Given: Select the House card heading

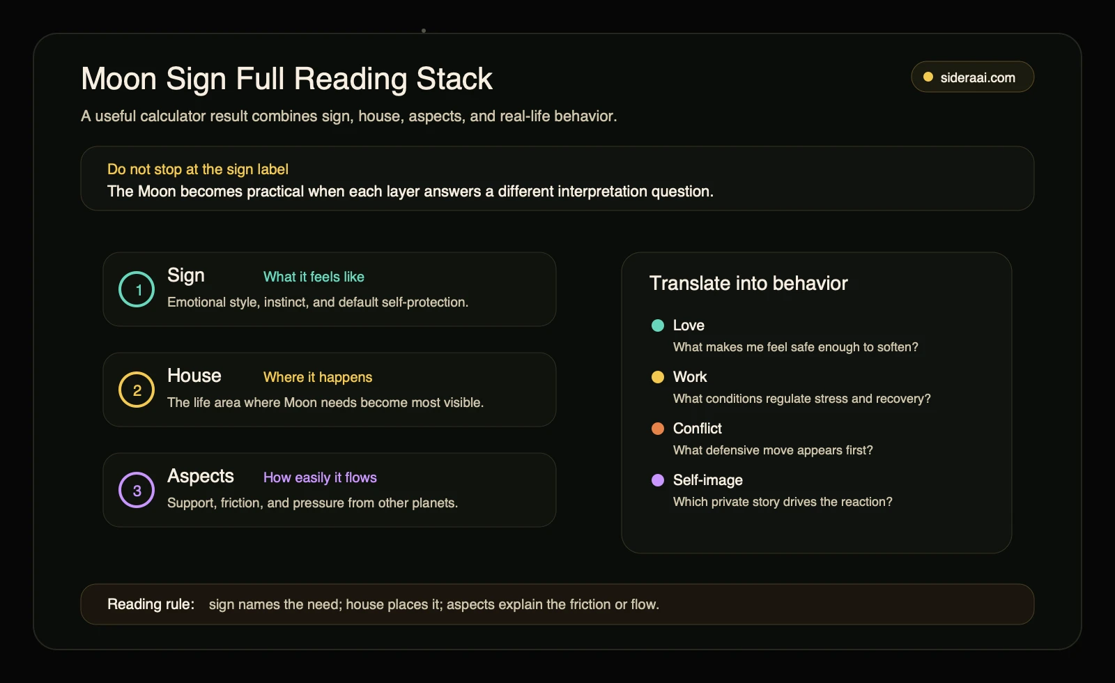Looking at the screenshot, I should [194, 376].
